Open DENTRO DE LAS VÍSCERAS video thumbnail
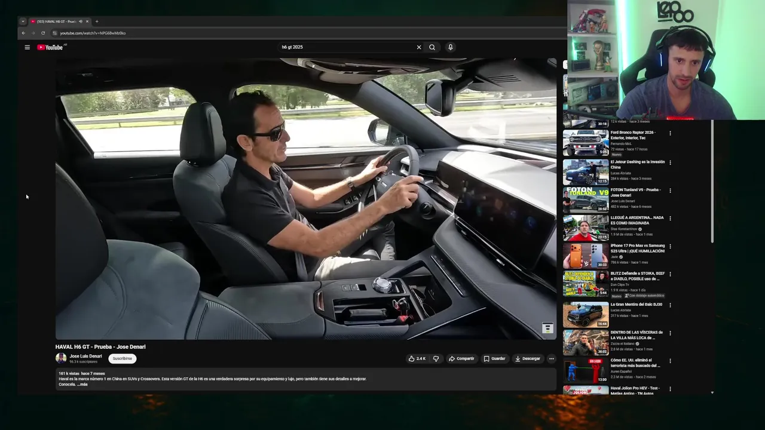The height and width of the screenshot is (430, 765). (x=586, y=343)
